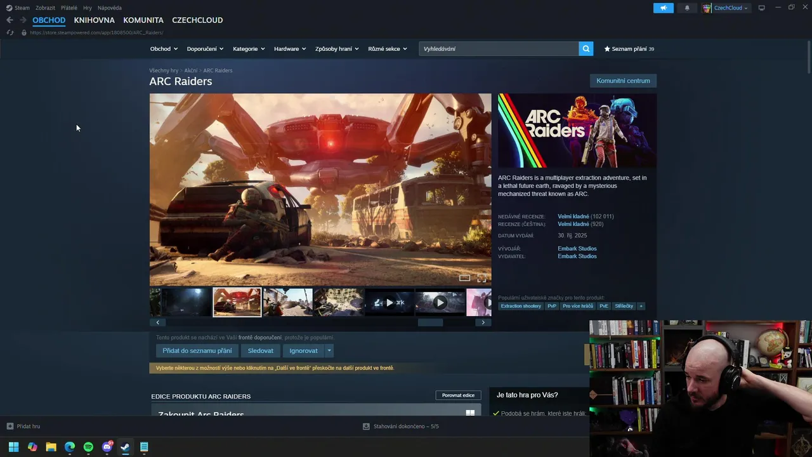Select the highlighted red robot screenshot thumbnail
Viewport: 812px width, 457px height.
237,302
